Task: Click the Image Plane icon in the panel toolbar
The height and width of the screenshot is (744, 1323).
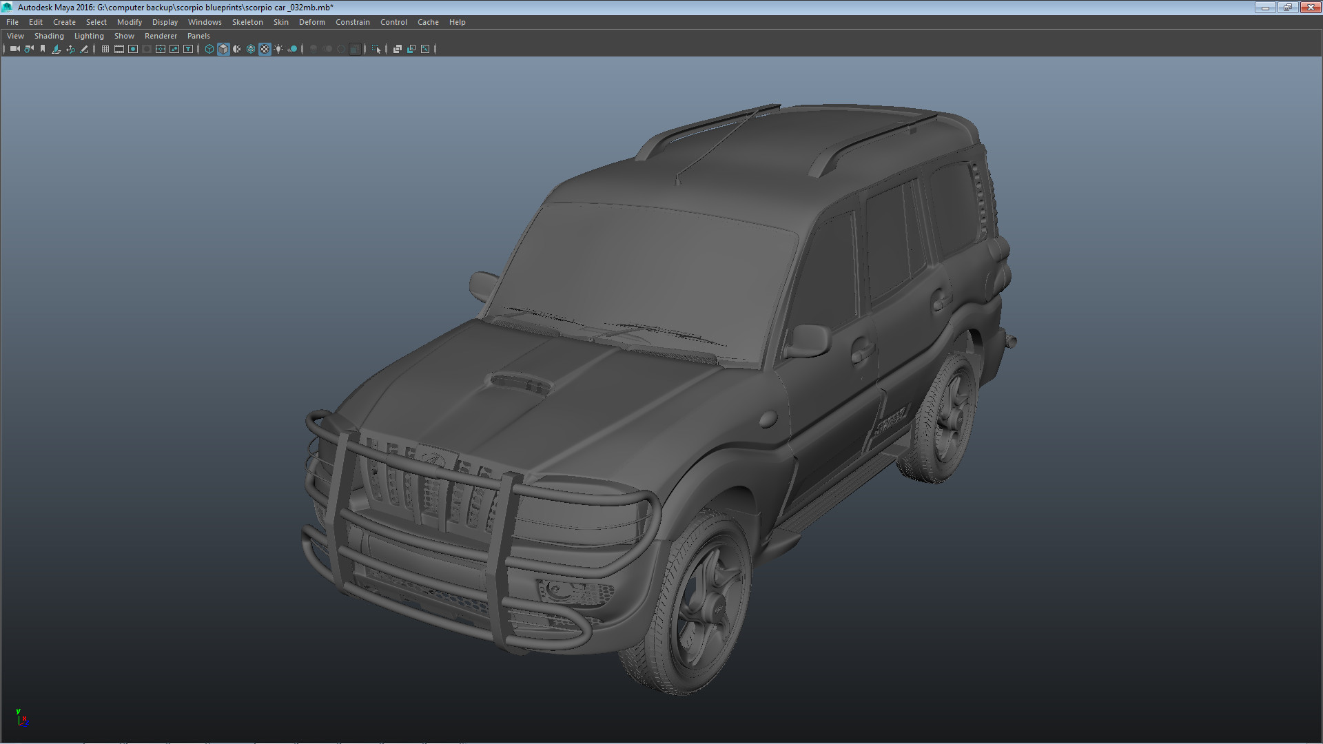Action: coord(56,49)
